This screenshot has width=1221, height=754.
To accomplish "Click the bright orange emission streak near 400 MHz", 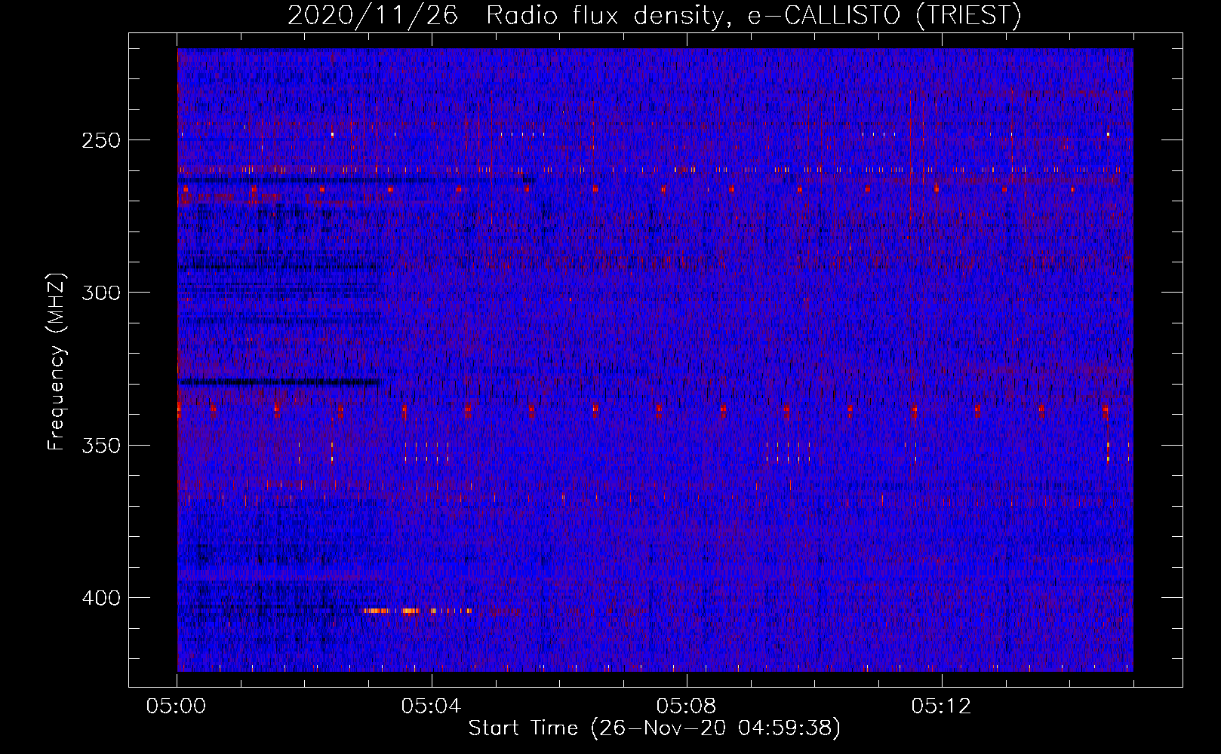I will pyautogui.click(x=417, y=611).
